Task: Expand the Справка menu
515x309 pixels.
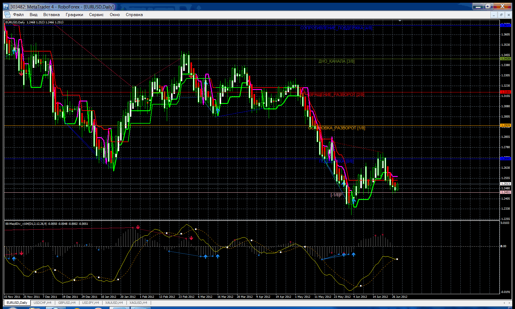Action: [x=134, y=15]
